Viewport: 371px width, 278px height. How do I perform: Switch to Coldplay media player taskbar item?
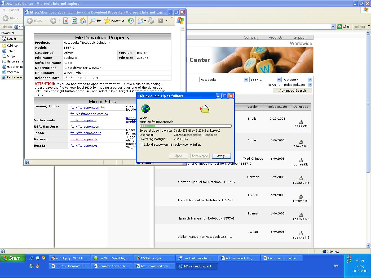pos(69,258)
